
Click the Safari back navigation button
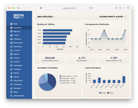25,8
